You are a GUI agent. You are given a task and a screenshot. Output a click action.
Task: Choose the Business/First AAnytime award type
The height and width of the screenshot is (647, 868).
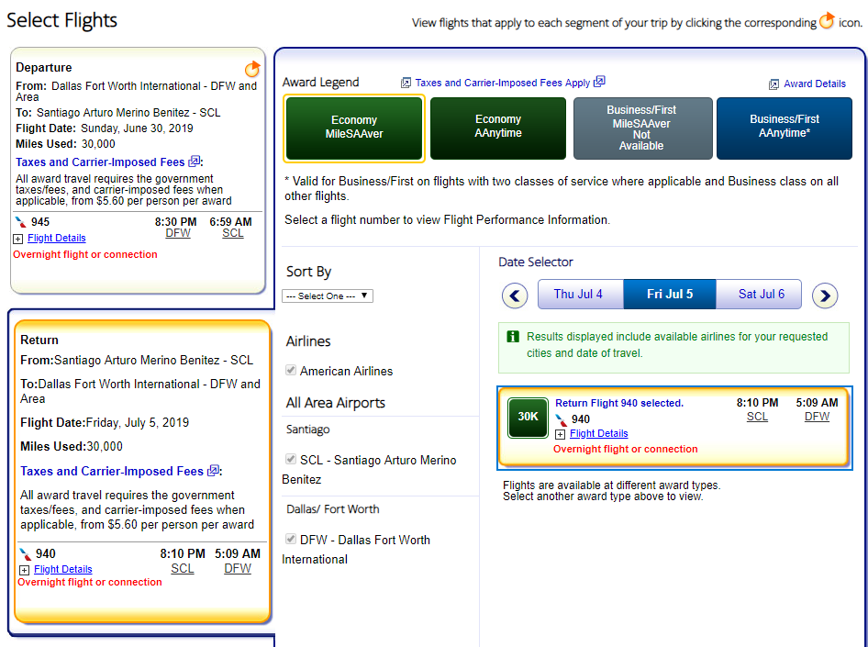(785, 127)
